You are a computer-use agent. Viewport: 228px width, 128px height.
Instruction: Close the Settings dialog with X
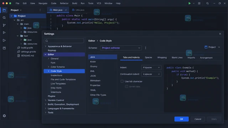(x=220, y=34)
